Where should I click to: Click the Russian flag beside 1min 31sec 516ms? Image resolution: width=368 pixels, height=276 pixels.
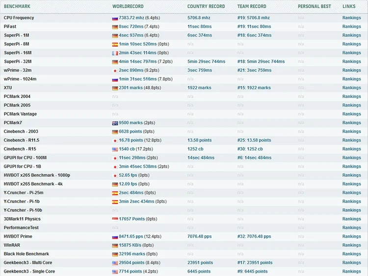coord(115,79)
